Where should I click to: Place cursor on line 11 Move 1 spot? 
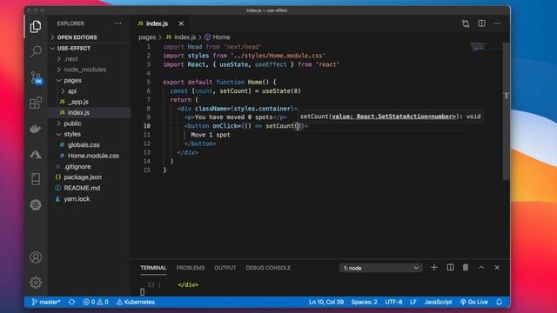coord(211,135)
